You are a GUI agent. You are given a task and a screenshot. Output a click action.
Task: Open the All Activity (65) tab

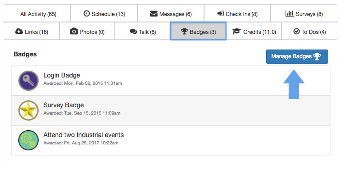tap(37, 13)
